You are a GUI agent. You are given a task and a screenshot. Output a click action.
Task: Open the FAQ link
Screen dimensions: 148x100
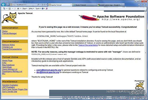point(4,63)
